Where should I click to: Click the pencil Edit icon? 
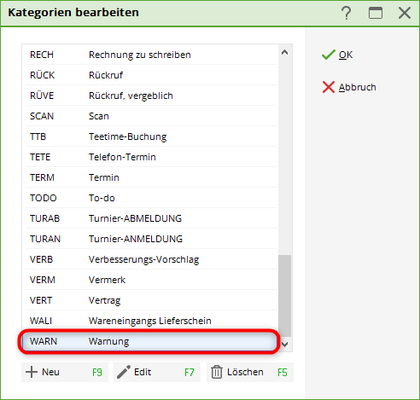pyautogui.click(x=124, y=372)
